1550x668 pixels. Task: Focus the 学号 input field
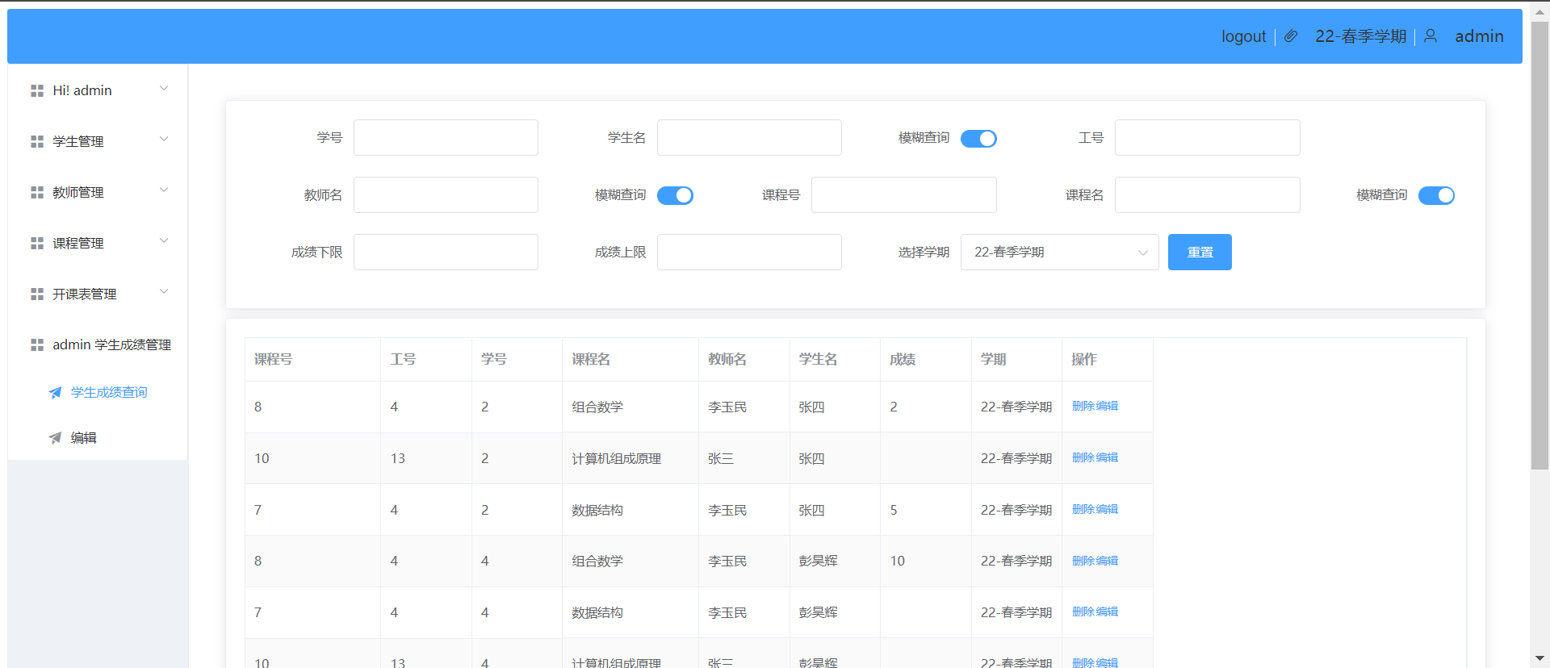[446, 138]
